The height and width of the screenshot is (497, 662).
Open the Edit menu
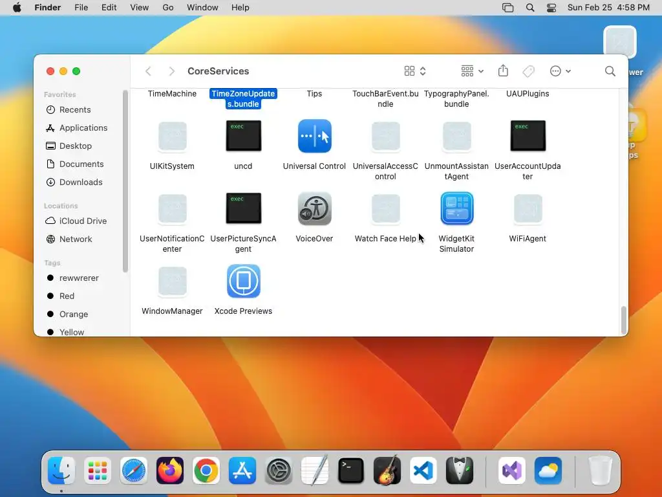pyautogui.click(x=109, y=8)
